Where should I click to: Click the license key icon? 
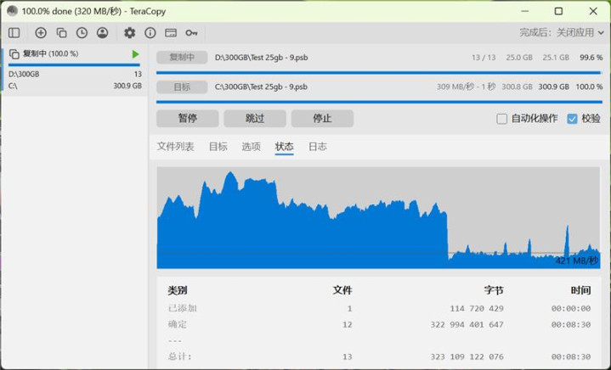pyautogui.click(x=191, y=33)
